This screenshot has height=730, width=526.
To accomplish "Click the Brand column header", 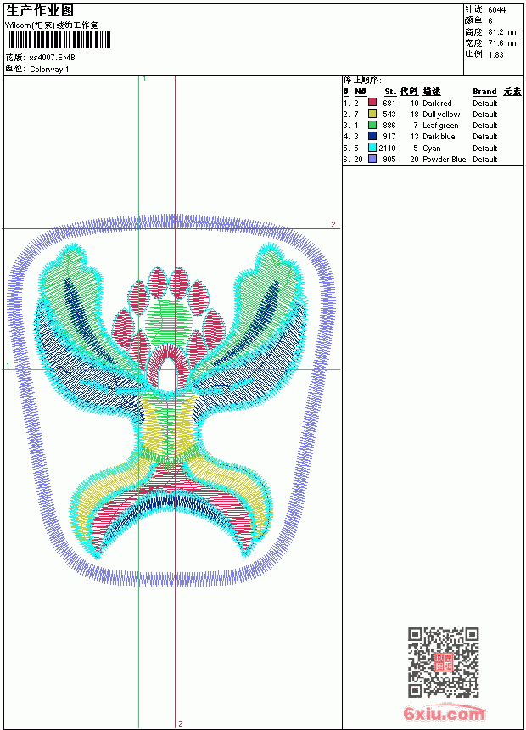I will coord(484,92).
